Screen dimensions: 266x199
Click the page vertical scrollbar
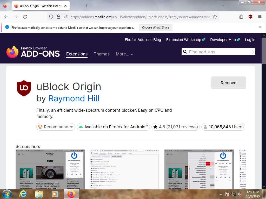tap(264, 51)
